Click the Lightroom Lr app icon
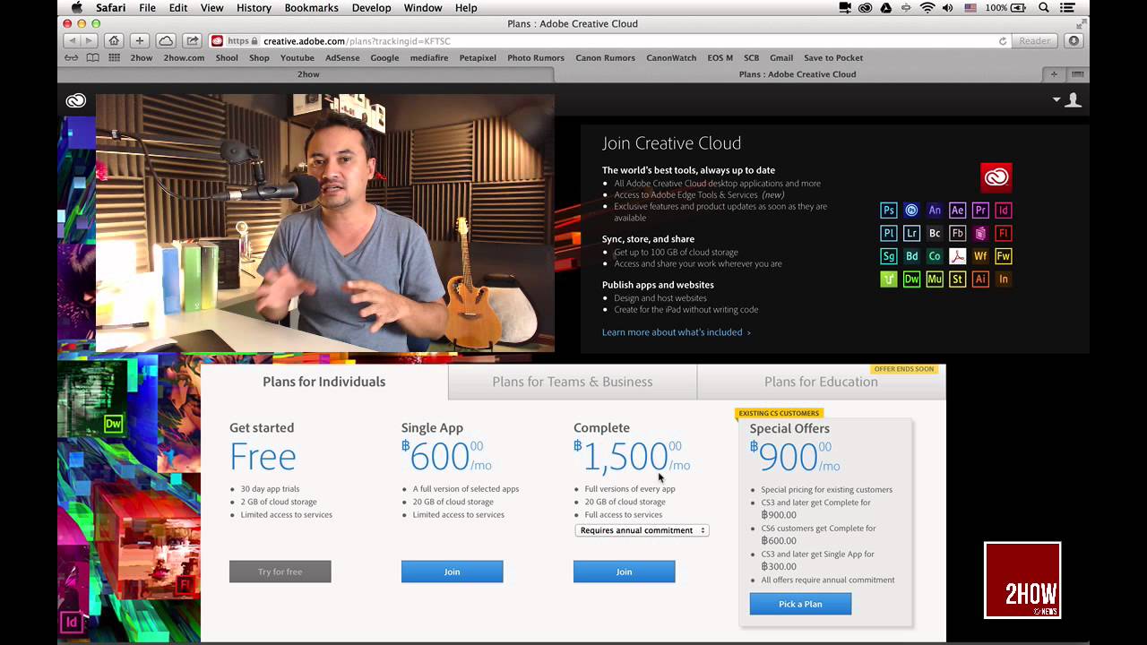The image size is (1147, 645). (x=911, y=233)
